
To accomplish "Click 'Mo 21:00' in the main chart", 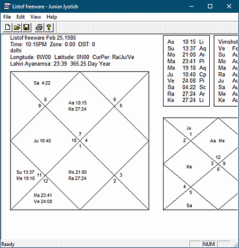I will point(78,172).
